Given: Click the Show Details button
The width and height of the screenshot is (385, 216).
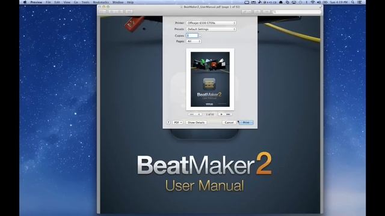Looking at the screenshot, I should tap(196, 122).
